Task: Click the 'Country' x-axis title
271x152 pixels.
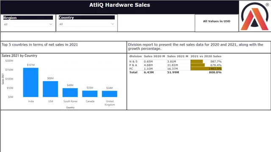Action: [70, 108]
